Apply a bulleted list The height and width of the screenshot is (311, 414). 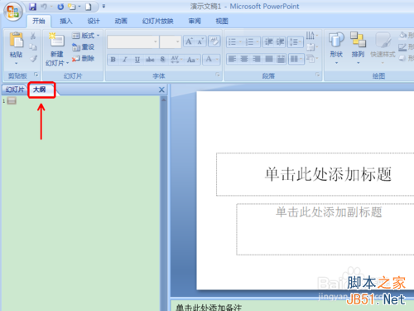coord(234,41)
